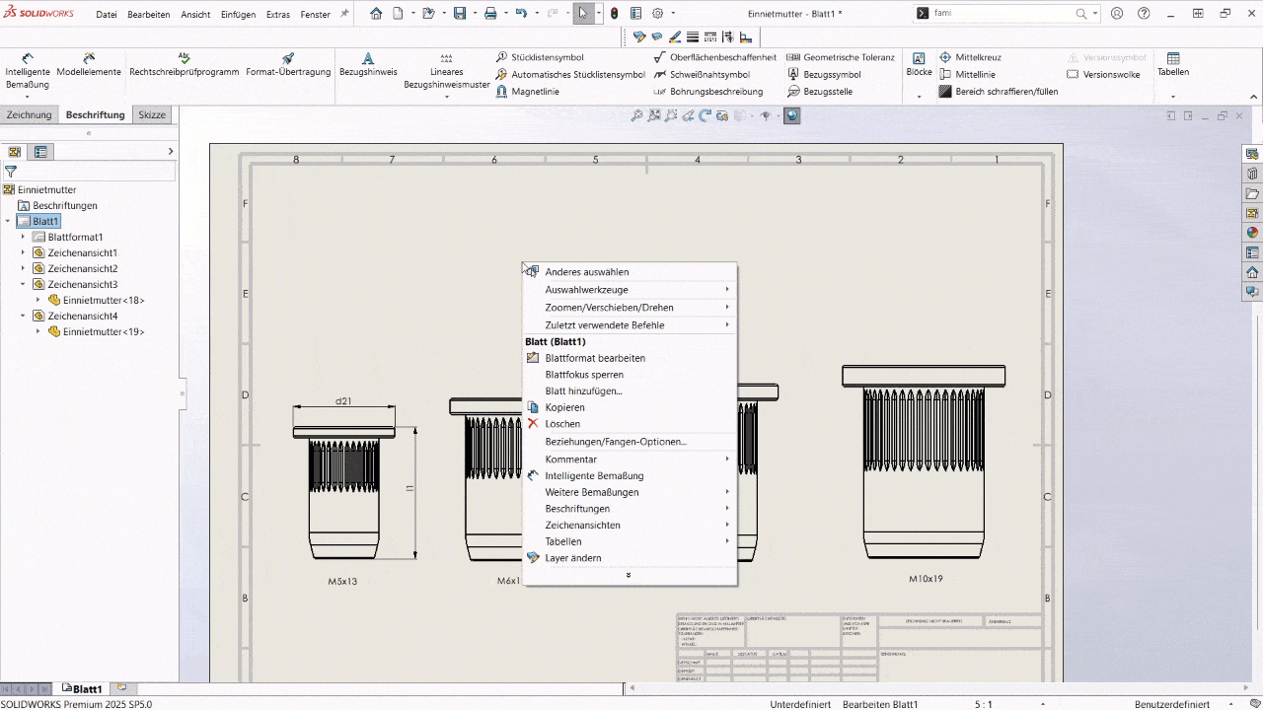This screenshot has width=1263, height=710.
Task: Open the Format-Übertragung tool
Action: (x=287, y=65)
